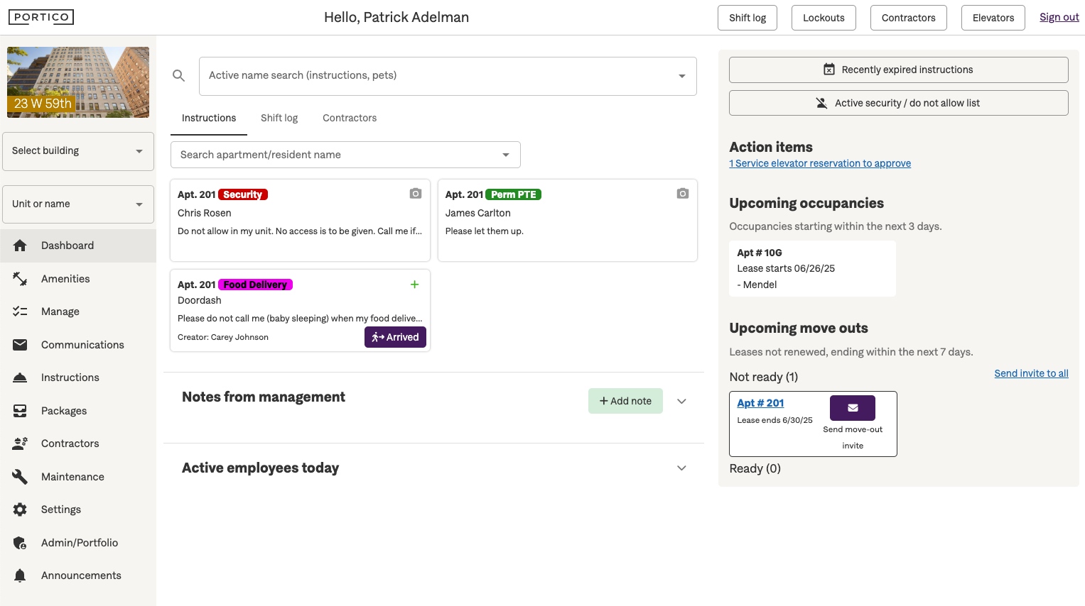This screenshot has width=1085, height=606.
Task: Open the Unit or name dropdown
Action: [78, 204]
